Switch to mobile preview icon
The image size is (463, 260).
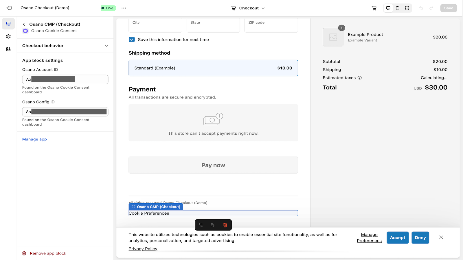pos(398,8)
